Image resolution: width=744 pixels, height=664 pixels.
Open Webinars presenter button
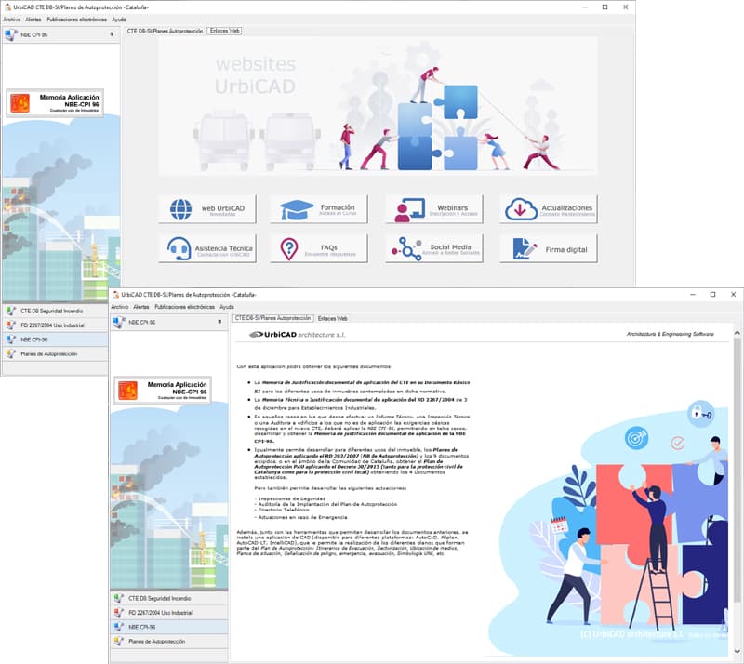tap(434, 209)
